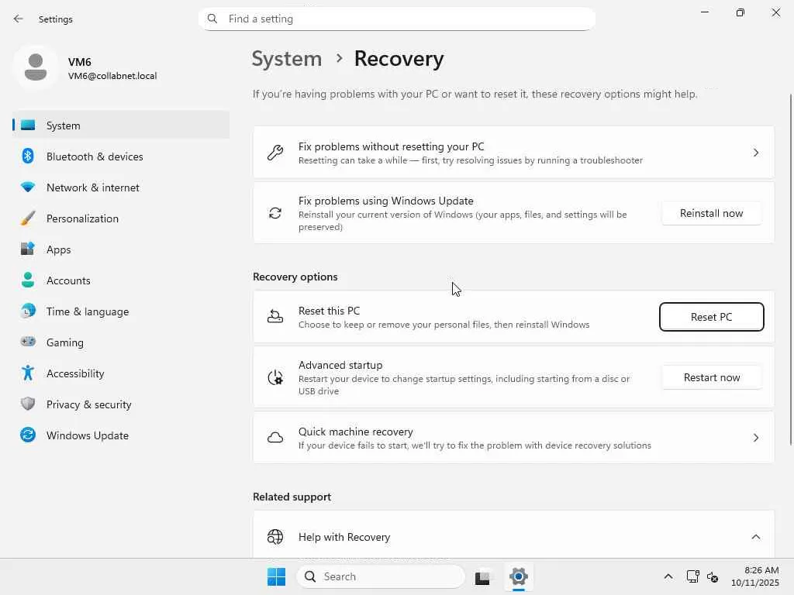Click the muted volume tray icon
Image resolution: width=794 pixels, height=595 pixels.
713,576
